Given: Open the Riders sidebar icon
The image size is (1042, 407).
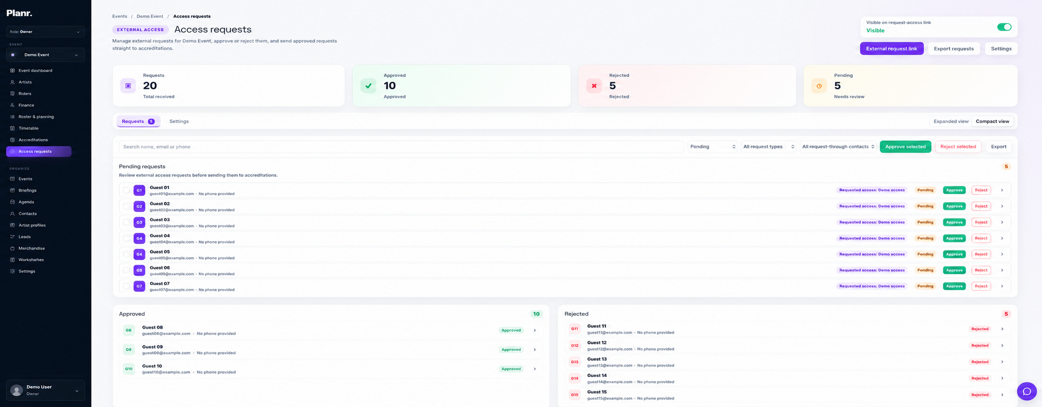Looking at the screenshot, I should [x=13, y=93].
